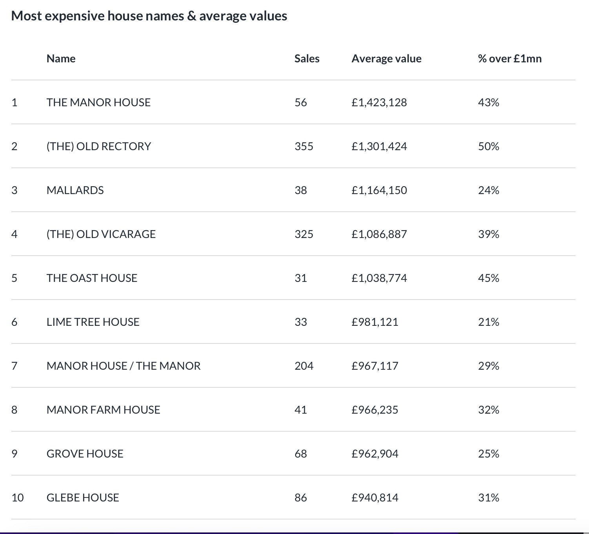Viewport: 589px width, 534px height.
Task: Click the £1,423,128 average value
Action: click(379, 102)
